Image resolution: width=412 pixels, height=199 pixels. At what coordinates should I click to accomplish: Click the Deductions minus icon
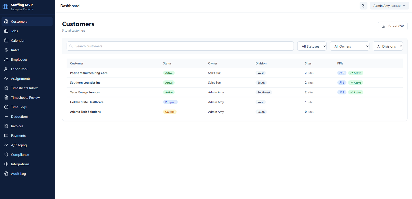6,116
